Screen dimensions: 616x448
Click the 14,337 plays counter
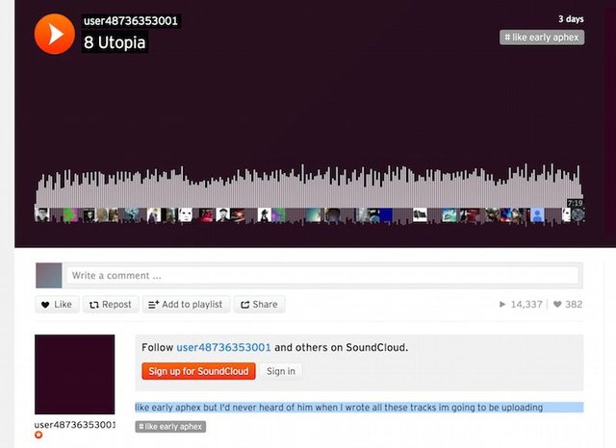tap(521, 305)
